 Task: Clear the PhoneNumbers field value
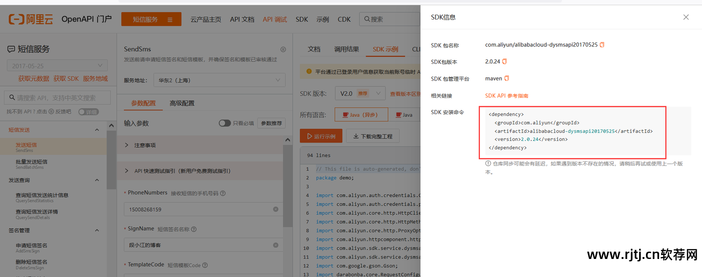275,209
